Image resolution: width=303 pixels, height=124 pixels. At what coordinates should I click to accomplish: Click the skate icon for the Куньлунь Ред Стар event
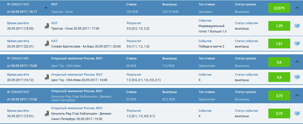point(47,113)
